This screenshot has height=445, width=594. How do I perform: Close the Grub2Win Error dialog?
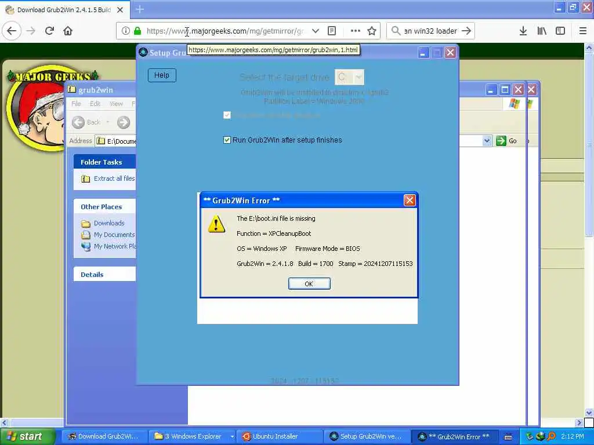coord(410,200)
